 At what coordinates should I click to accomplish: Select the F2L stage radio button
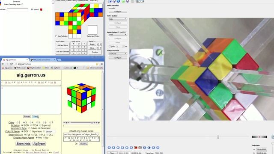tap(32, 135)
